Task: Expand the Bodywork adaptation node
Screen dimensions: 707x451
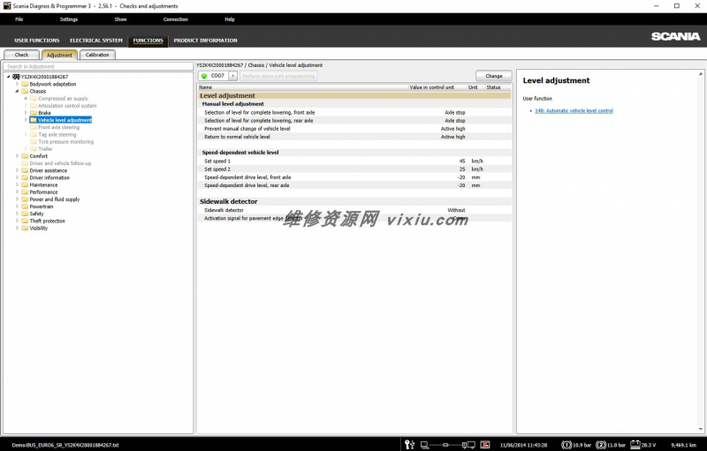Action: pos(17,84)
